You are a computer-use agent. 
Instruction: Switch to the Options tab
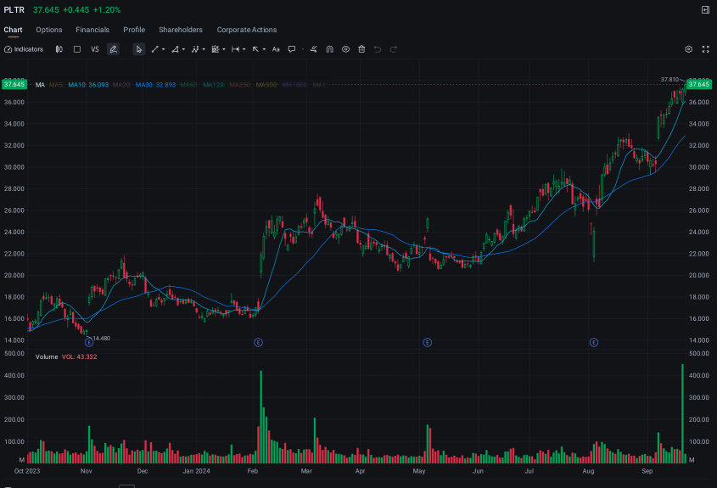pos(49,30)
